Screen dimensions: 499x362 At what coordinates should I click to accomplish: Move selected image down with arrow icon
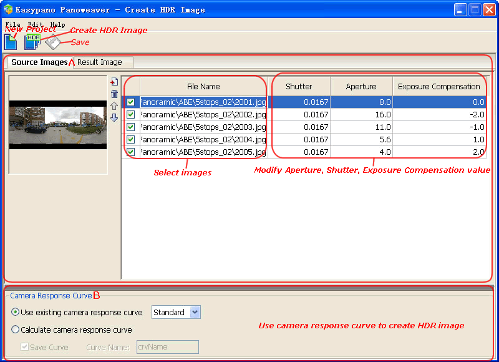(114, 117)
